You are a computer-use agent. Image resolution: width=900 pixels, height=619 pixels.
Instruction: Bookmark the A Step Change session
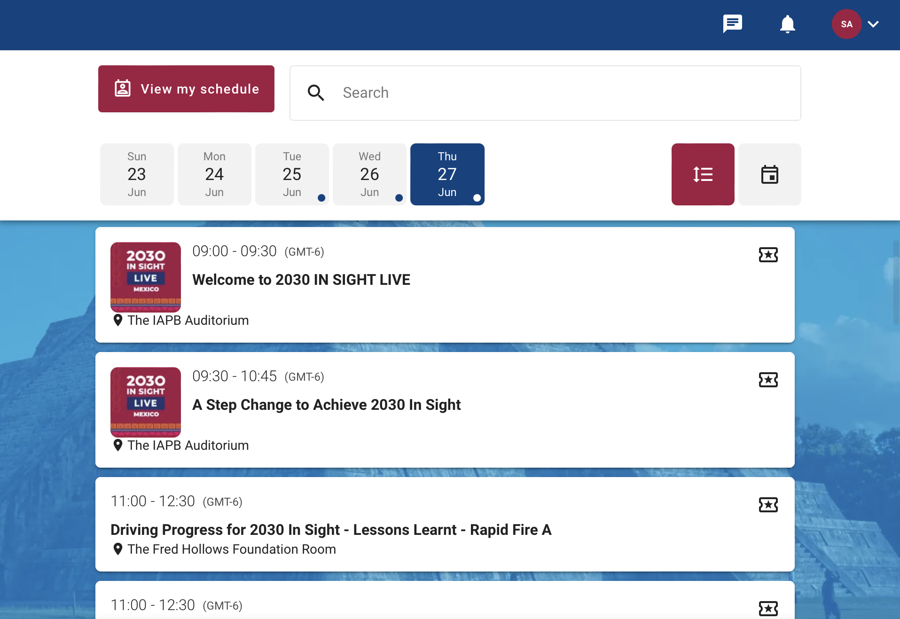click(x=768, y=380)
